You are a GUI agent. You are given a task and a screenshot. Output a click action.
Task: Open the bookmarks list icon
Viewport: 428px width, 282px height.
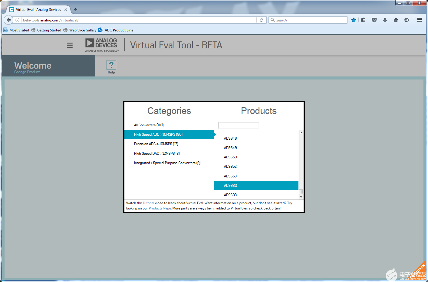point(363,20)
